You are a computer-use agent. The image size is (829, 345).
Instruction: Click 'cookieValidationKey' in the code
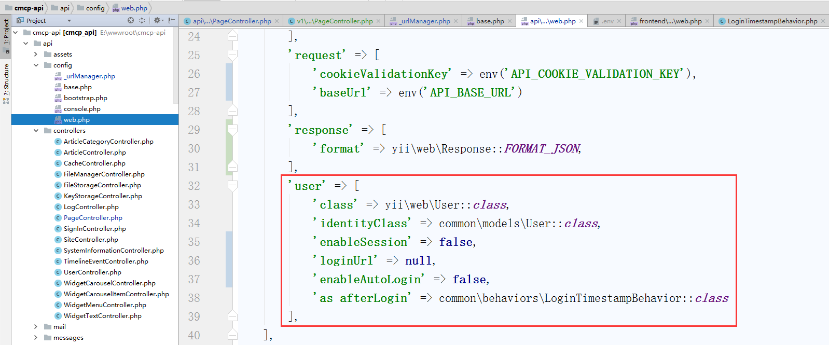point(382,74)
